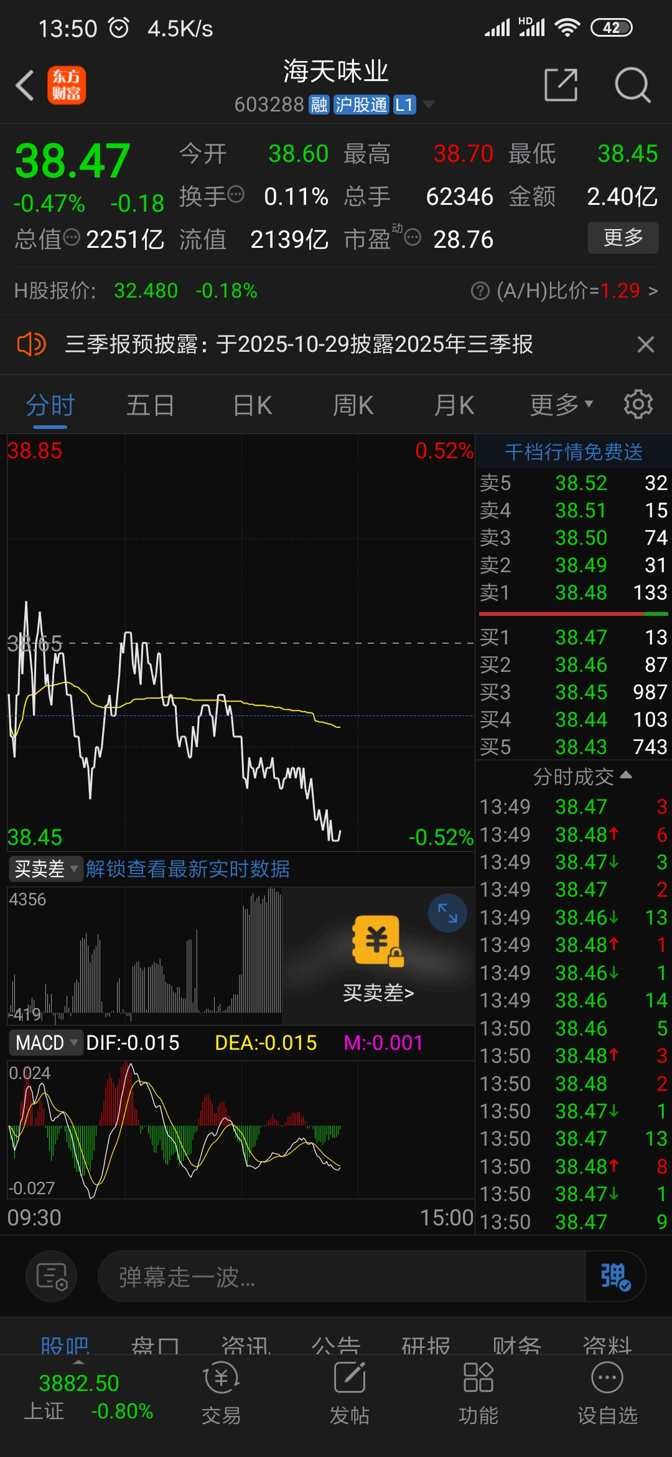The width and height of the screenshot is (672, 1457).
Task: Open the 买卖差 indicator dropdown
Action: tap(47, 869)
